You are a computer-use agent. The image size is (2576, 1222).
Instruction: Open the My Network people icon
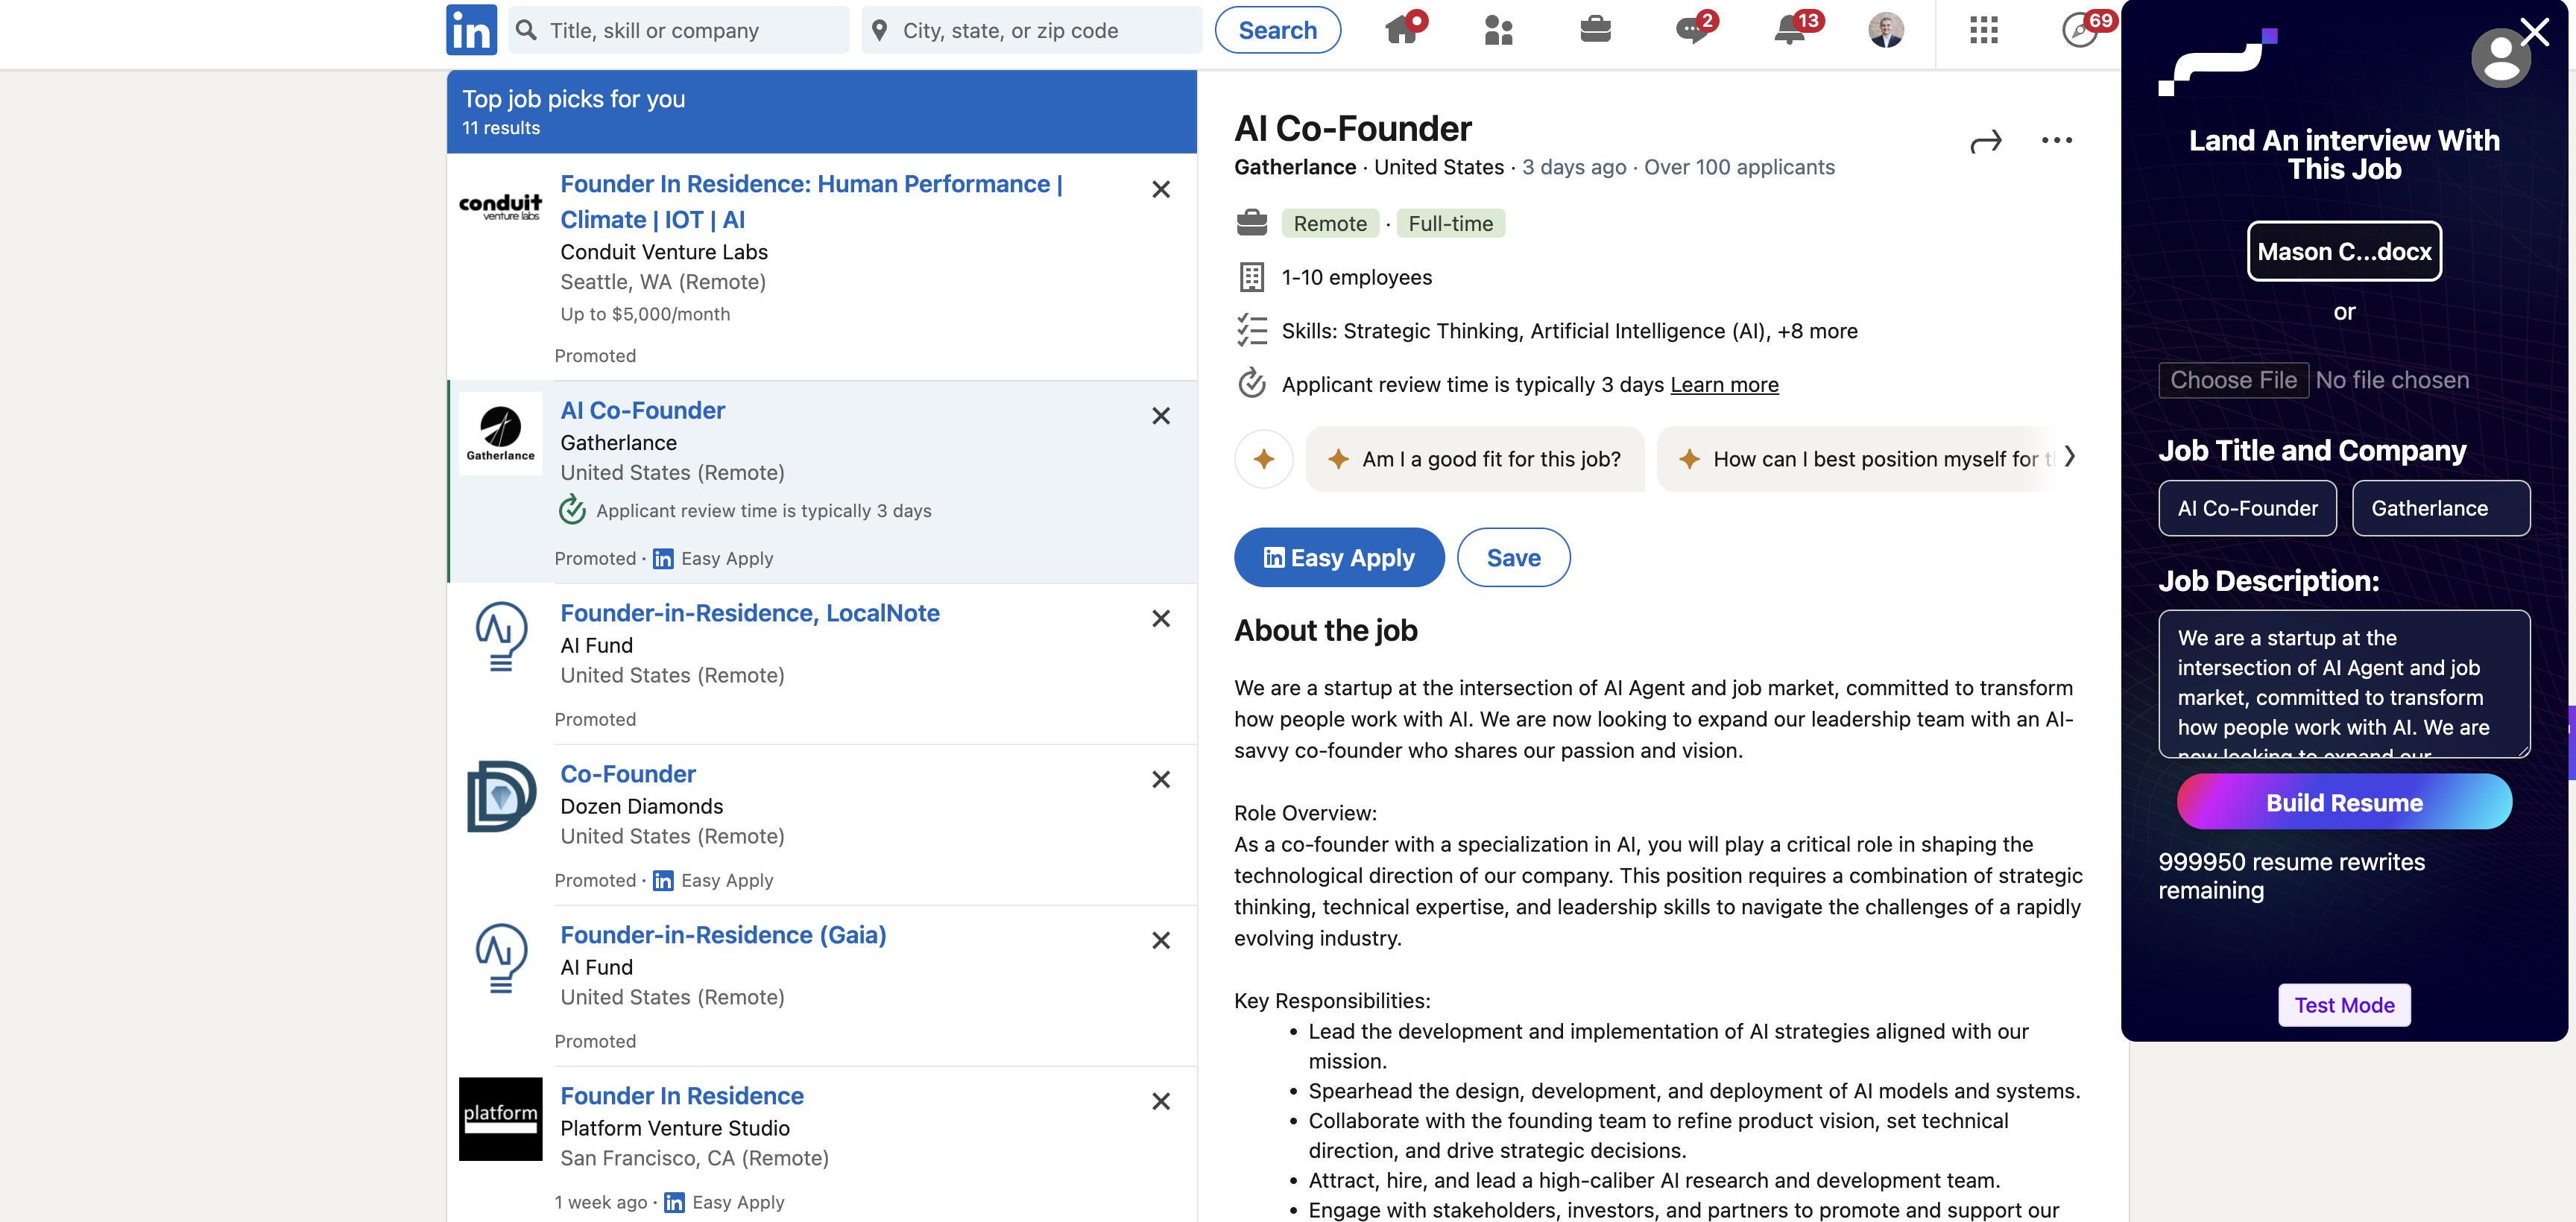1498,30
